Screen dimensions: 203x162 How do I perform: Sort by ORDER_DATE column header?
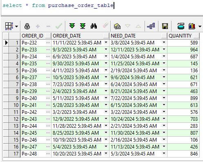click(x=80, y=36)
